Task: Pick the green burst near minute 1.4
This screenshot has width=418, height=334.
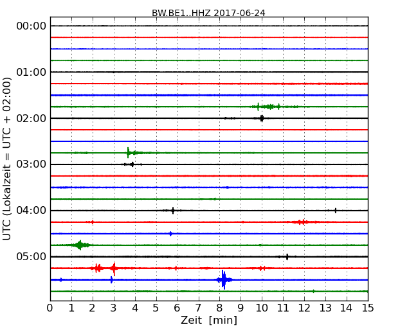Action: tap(80, 245)
